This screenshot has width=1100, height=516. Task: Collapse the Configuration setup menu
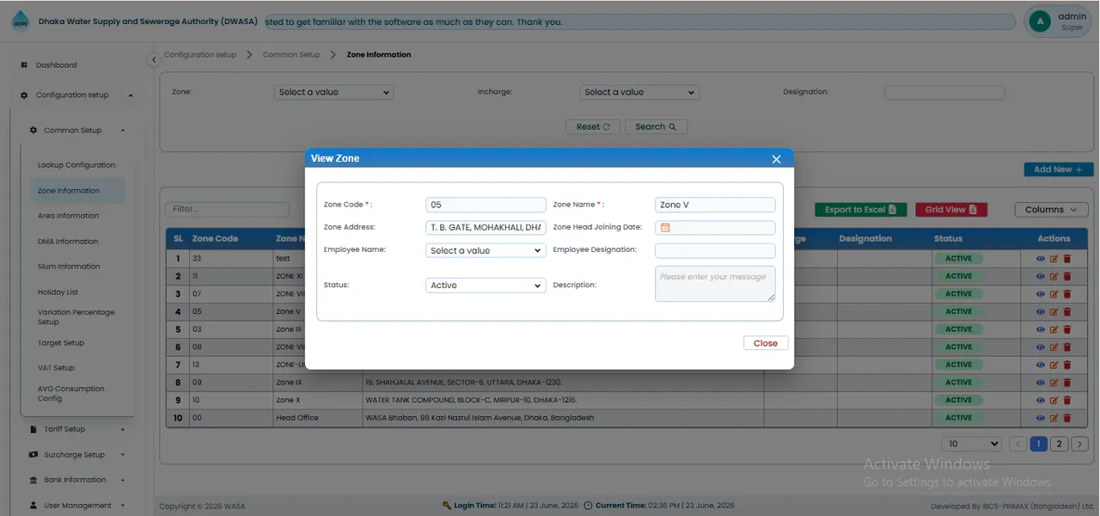coord(76,95)
